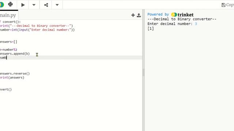Click the 'convert()' call at bottom of code

(x=6, y=90)
